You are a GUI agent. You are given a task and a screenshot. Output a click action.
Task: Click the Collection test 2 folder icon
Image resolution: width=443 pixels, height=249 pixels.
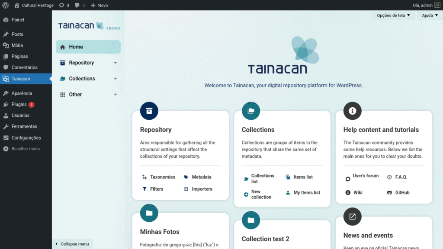click(251, 220)
